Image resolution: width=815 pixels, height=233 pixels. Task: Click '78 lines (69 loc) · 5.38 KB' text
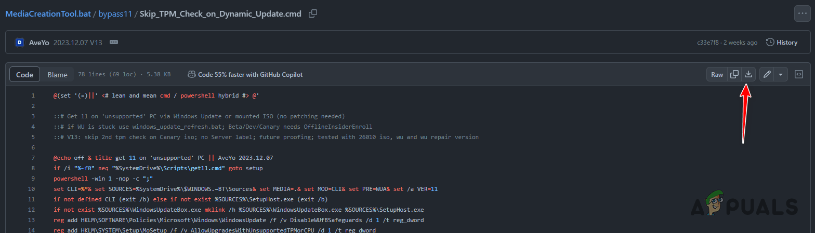click(x=124, y=75)
